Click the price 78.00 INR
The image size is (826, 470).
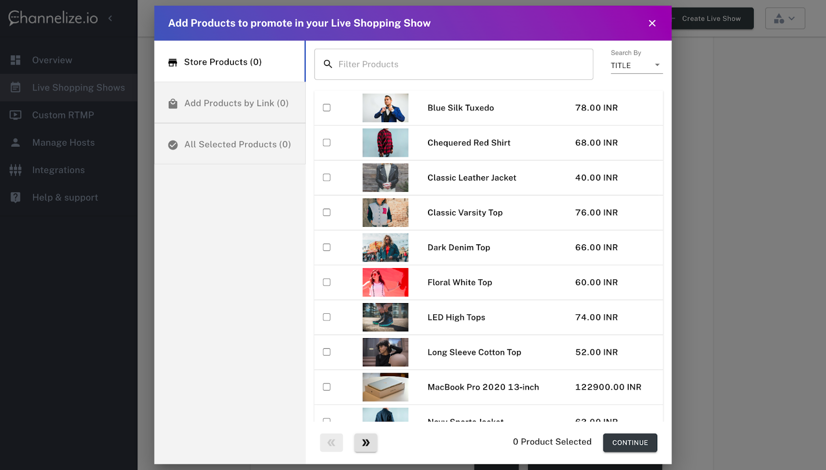596,108
